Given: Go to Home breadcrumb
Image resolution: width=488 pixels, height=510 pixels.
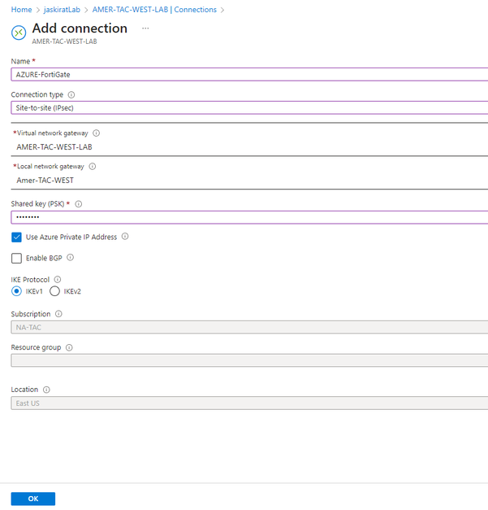Looking at the screenshot, I should coord(21,10).
